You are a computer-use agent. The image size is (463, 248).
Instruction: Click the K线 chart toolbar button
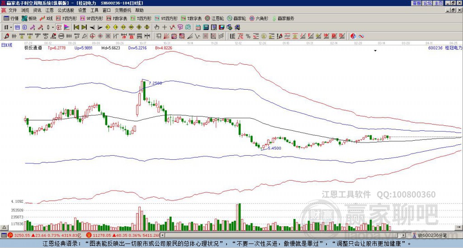46,18
